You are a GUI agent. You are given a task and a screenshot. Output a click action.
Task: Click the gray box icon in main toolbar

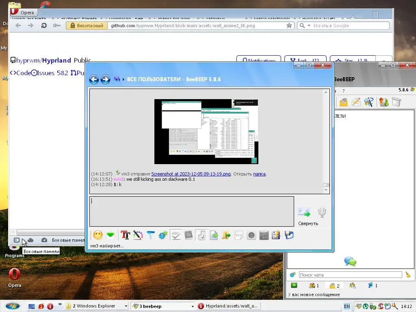pyautogui.click(x=396, y=102)
